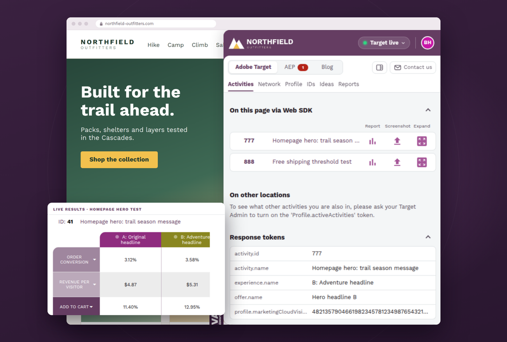Collapse the Response tokens section
The image size is (507, 342).
click(x=428, y=237)
